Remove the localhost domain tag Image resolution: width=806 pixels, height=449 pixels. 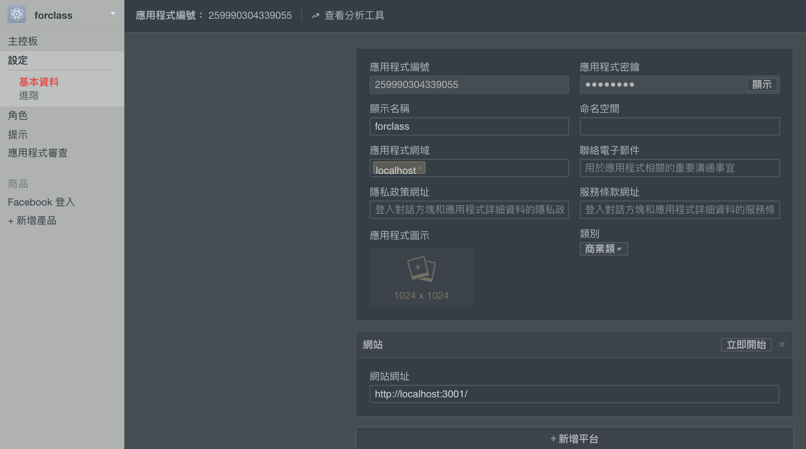pos(420,168)
